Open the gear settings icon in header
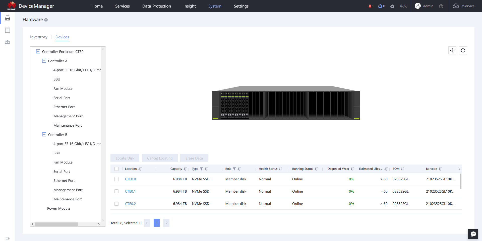The height and width of the screenshot is (241, 482). (x=392, y=6)
